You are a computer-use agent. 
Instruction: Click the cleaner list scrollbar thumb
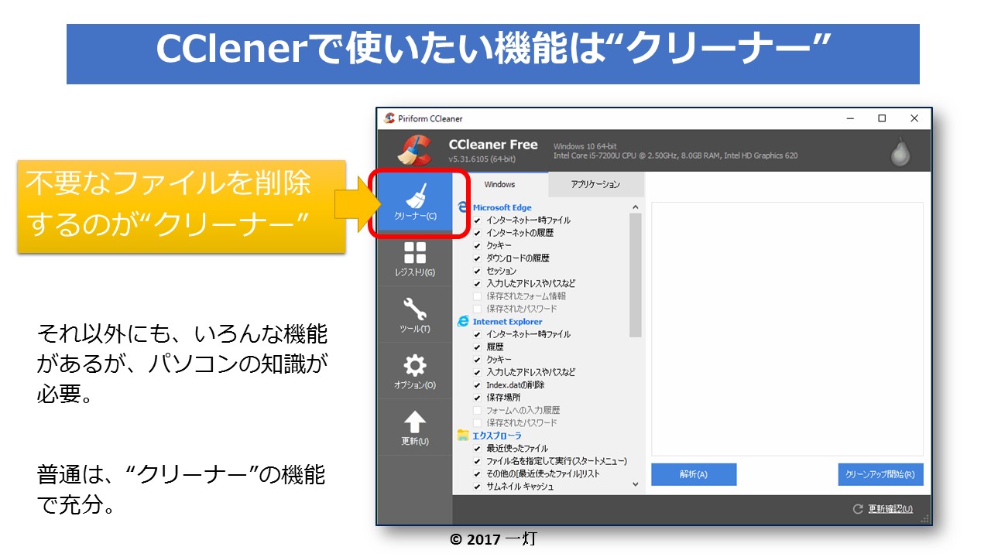(636, 275)
